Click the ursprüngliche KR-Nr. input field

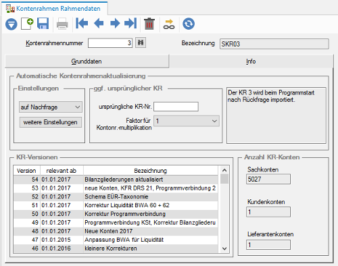176,107
